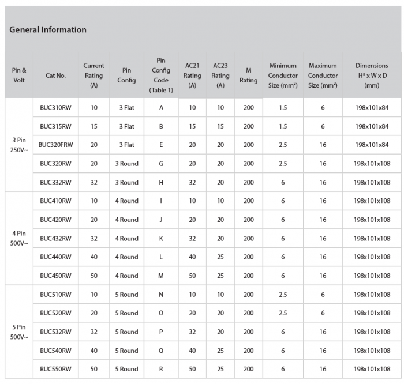Click catalog number BUC432RW
This screenshot has width=404, height=384.
coord(56,238)
